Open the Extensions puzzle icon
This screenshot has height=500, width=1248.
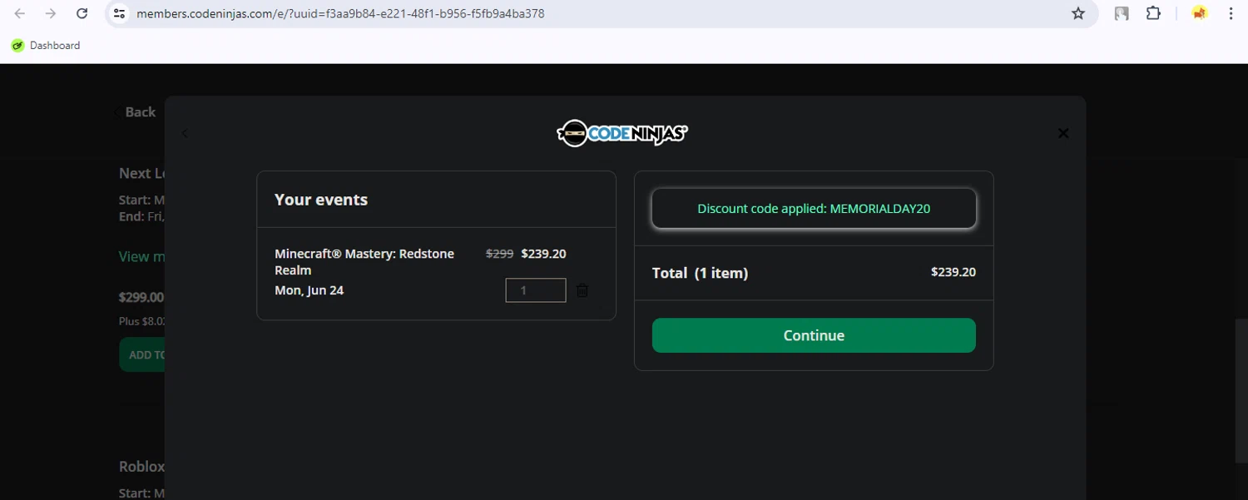pyautogui.click(x=1153, y=13)
